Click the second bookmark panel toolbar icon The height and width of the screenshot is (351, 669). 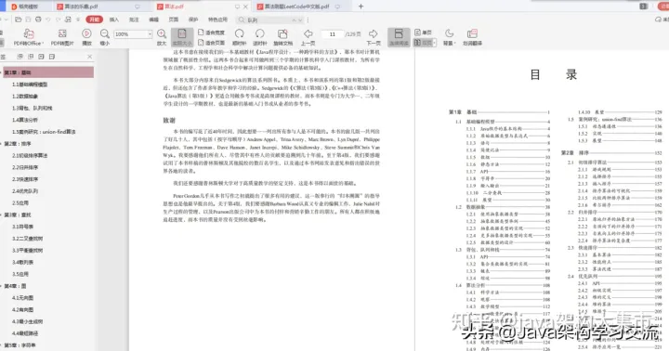coord(31,57)
